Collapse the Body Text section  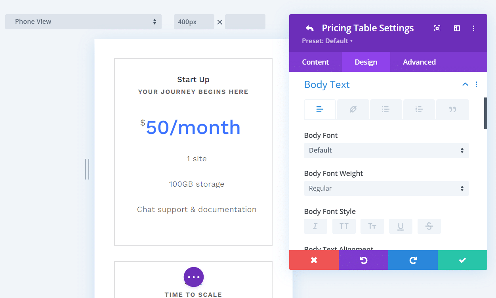(465, 84)
